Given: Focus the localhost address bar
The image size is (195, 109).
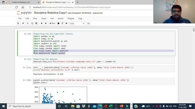Looking at the screenshot, I should pyautogui.click(x=72, y=7).
